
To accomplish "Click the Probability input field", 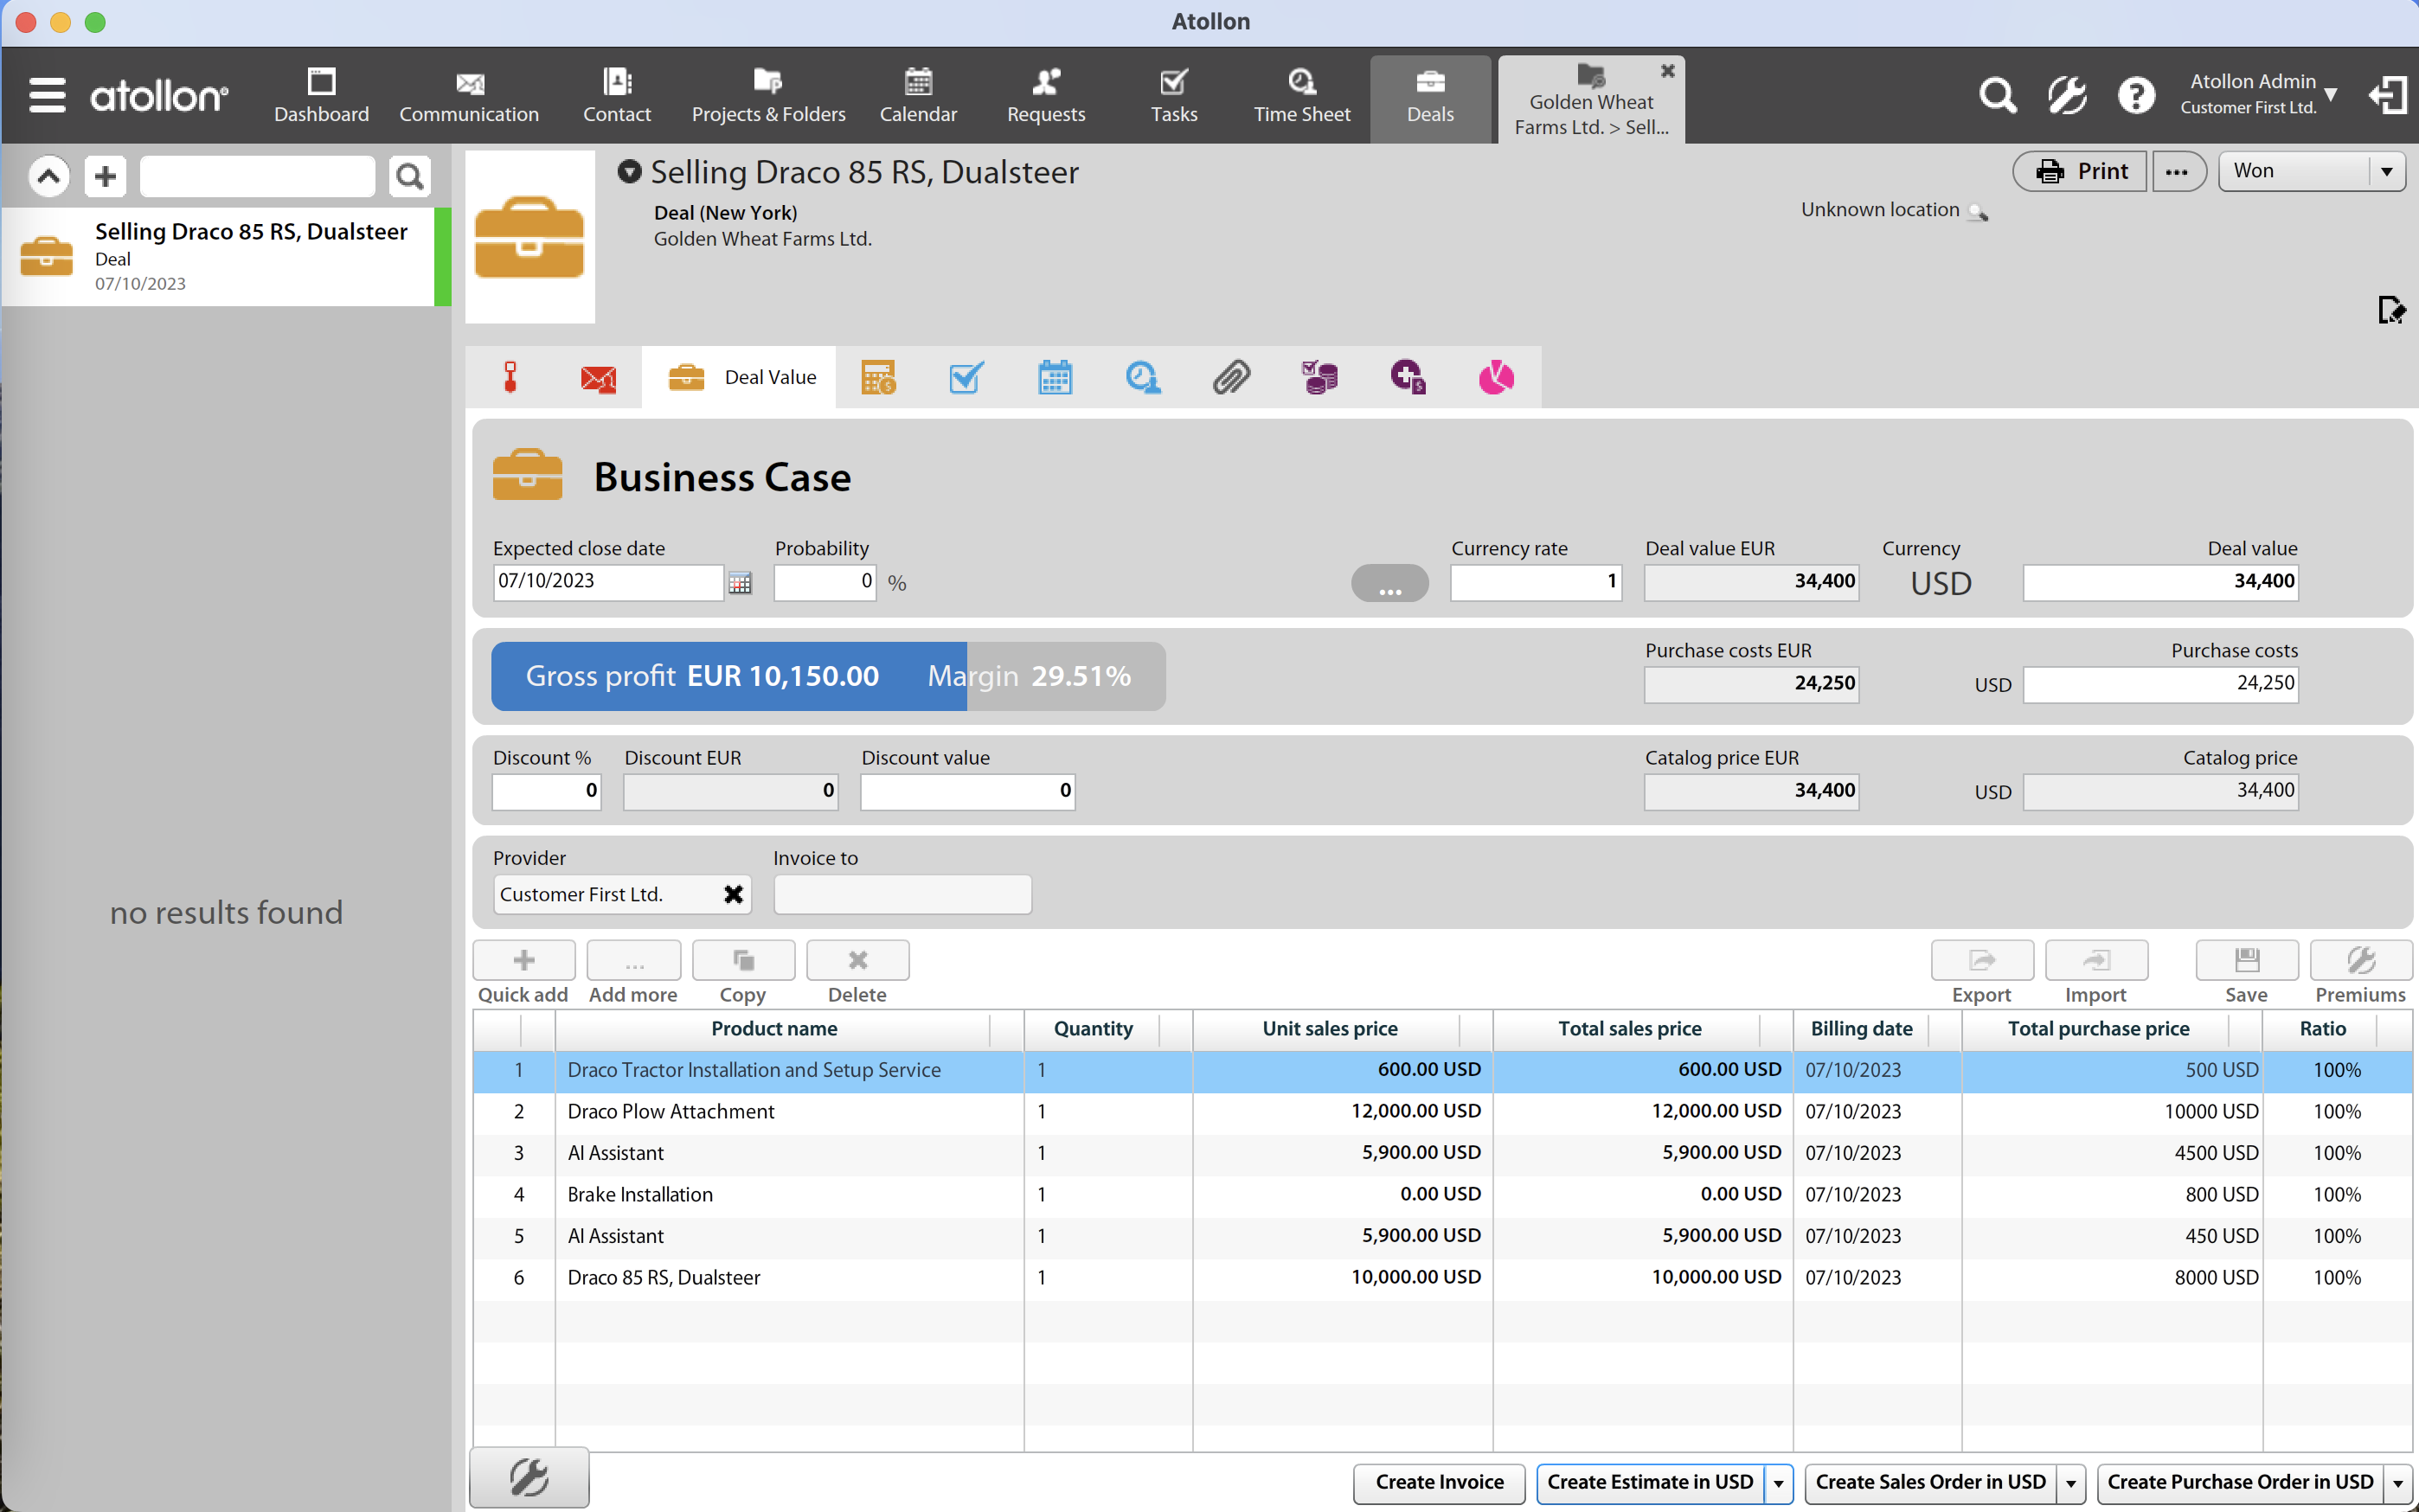I will point(824,582).
